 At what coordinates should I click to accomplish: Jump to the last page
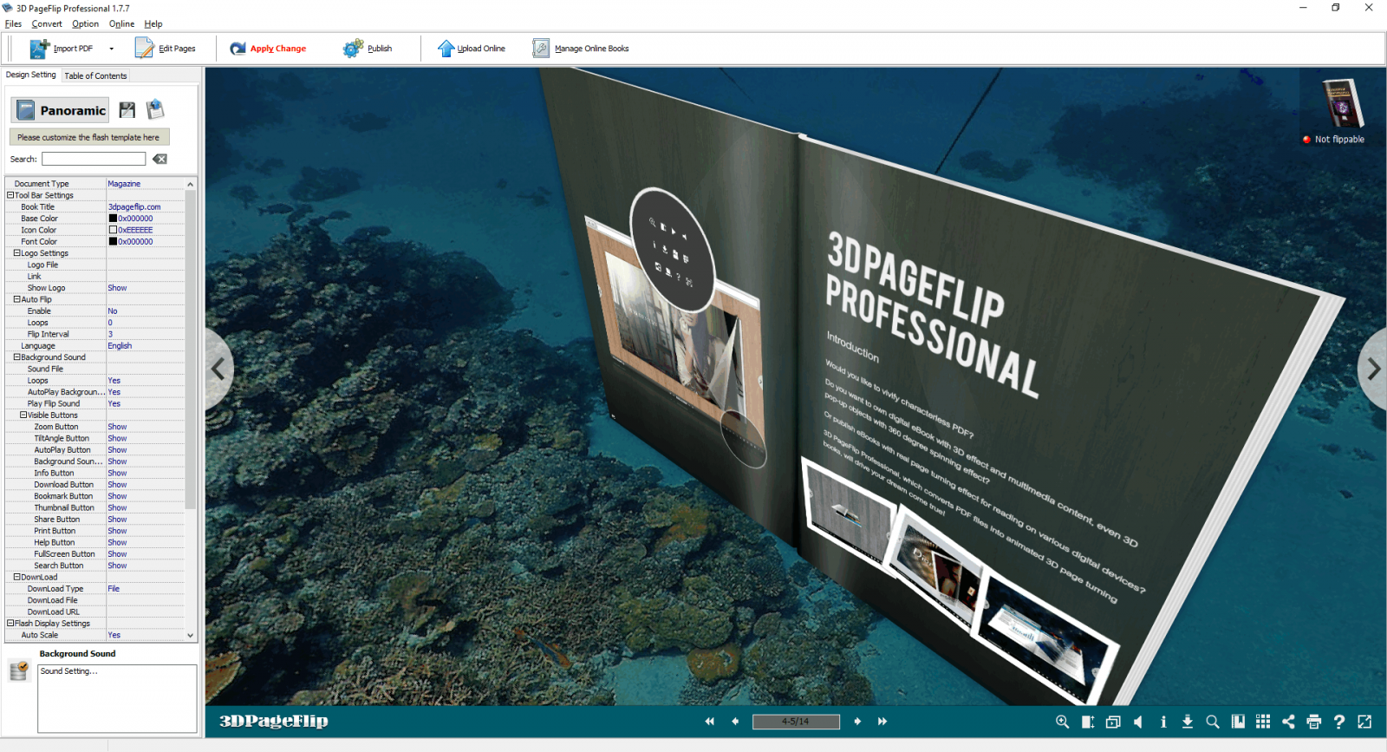coord(882,722)
